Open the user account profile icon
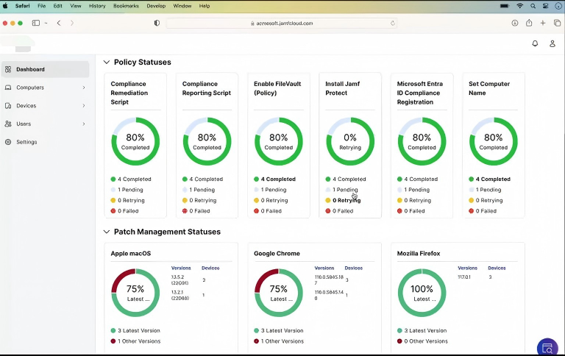Screen dimensions: 565x356 click(552, 43)
